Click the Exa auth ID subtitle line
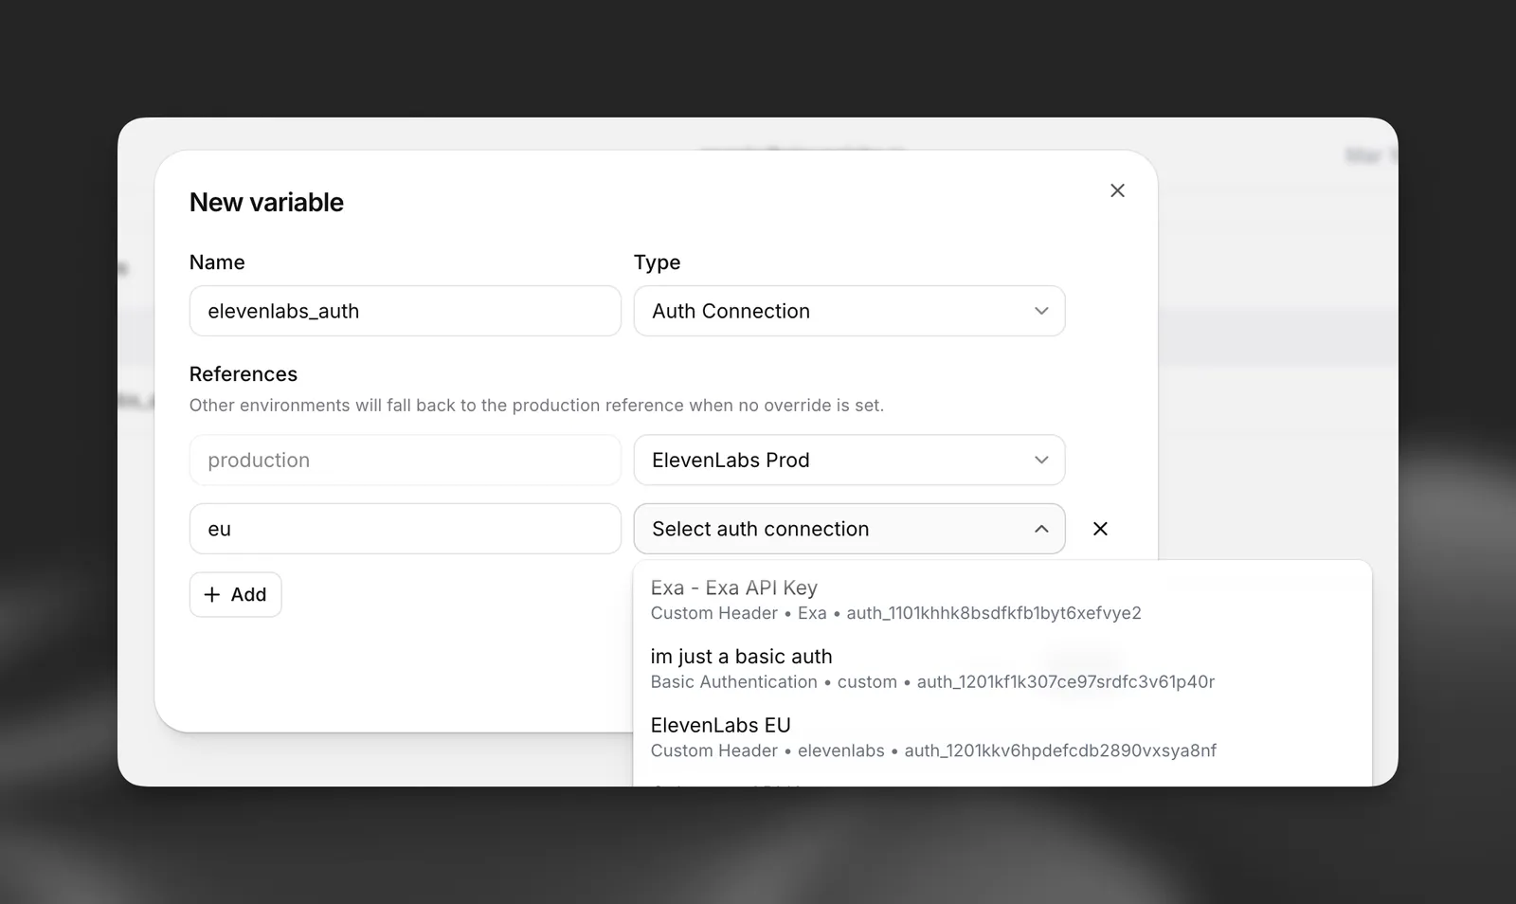Screen dimensions: 1516x904 [895, 613]
